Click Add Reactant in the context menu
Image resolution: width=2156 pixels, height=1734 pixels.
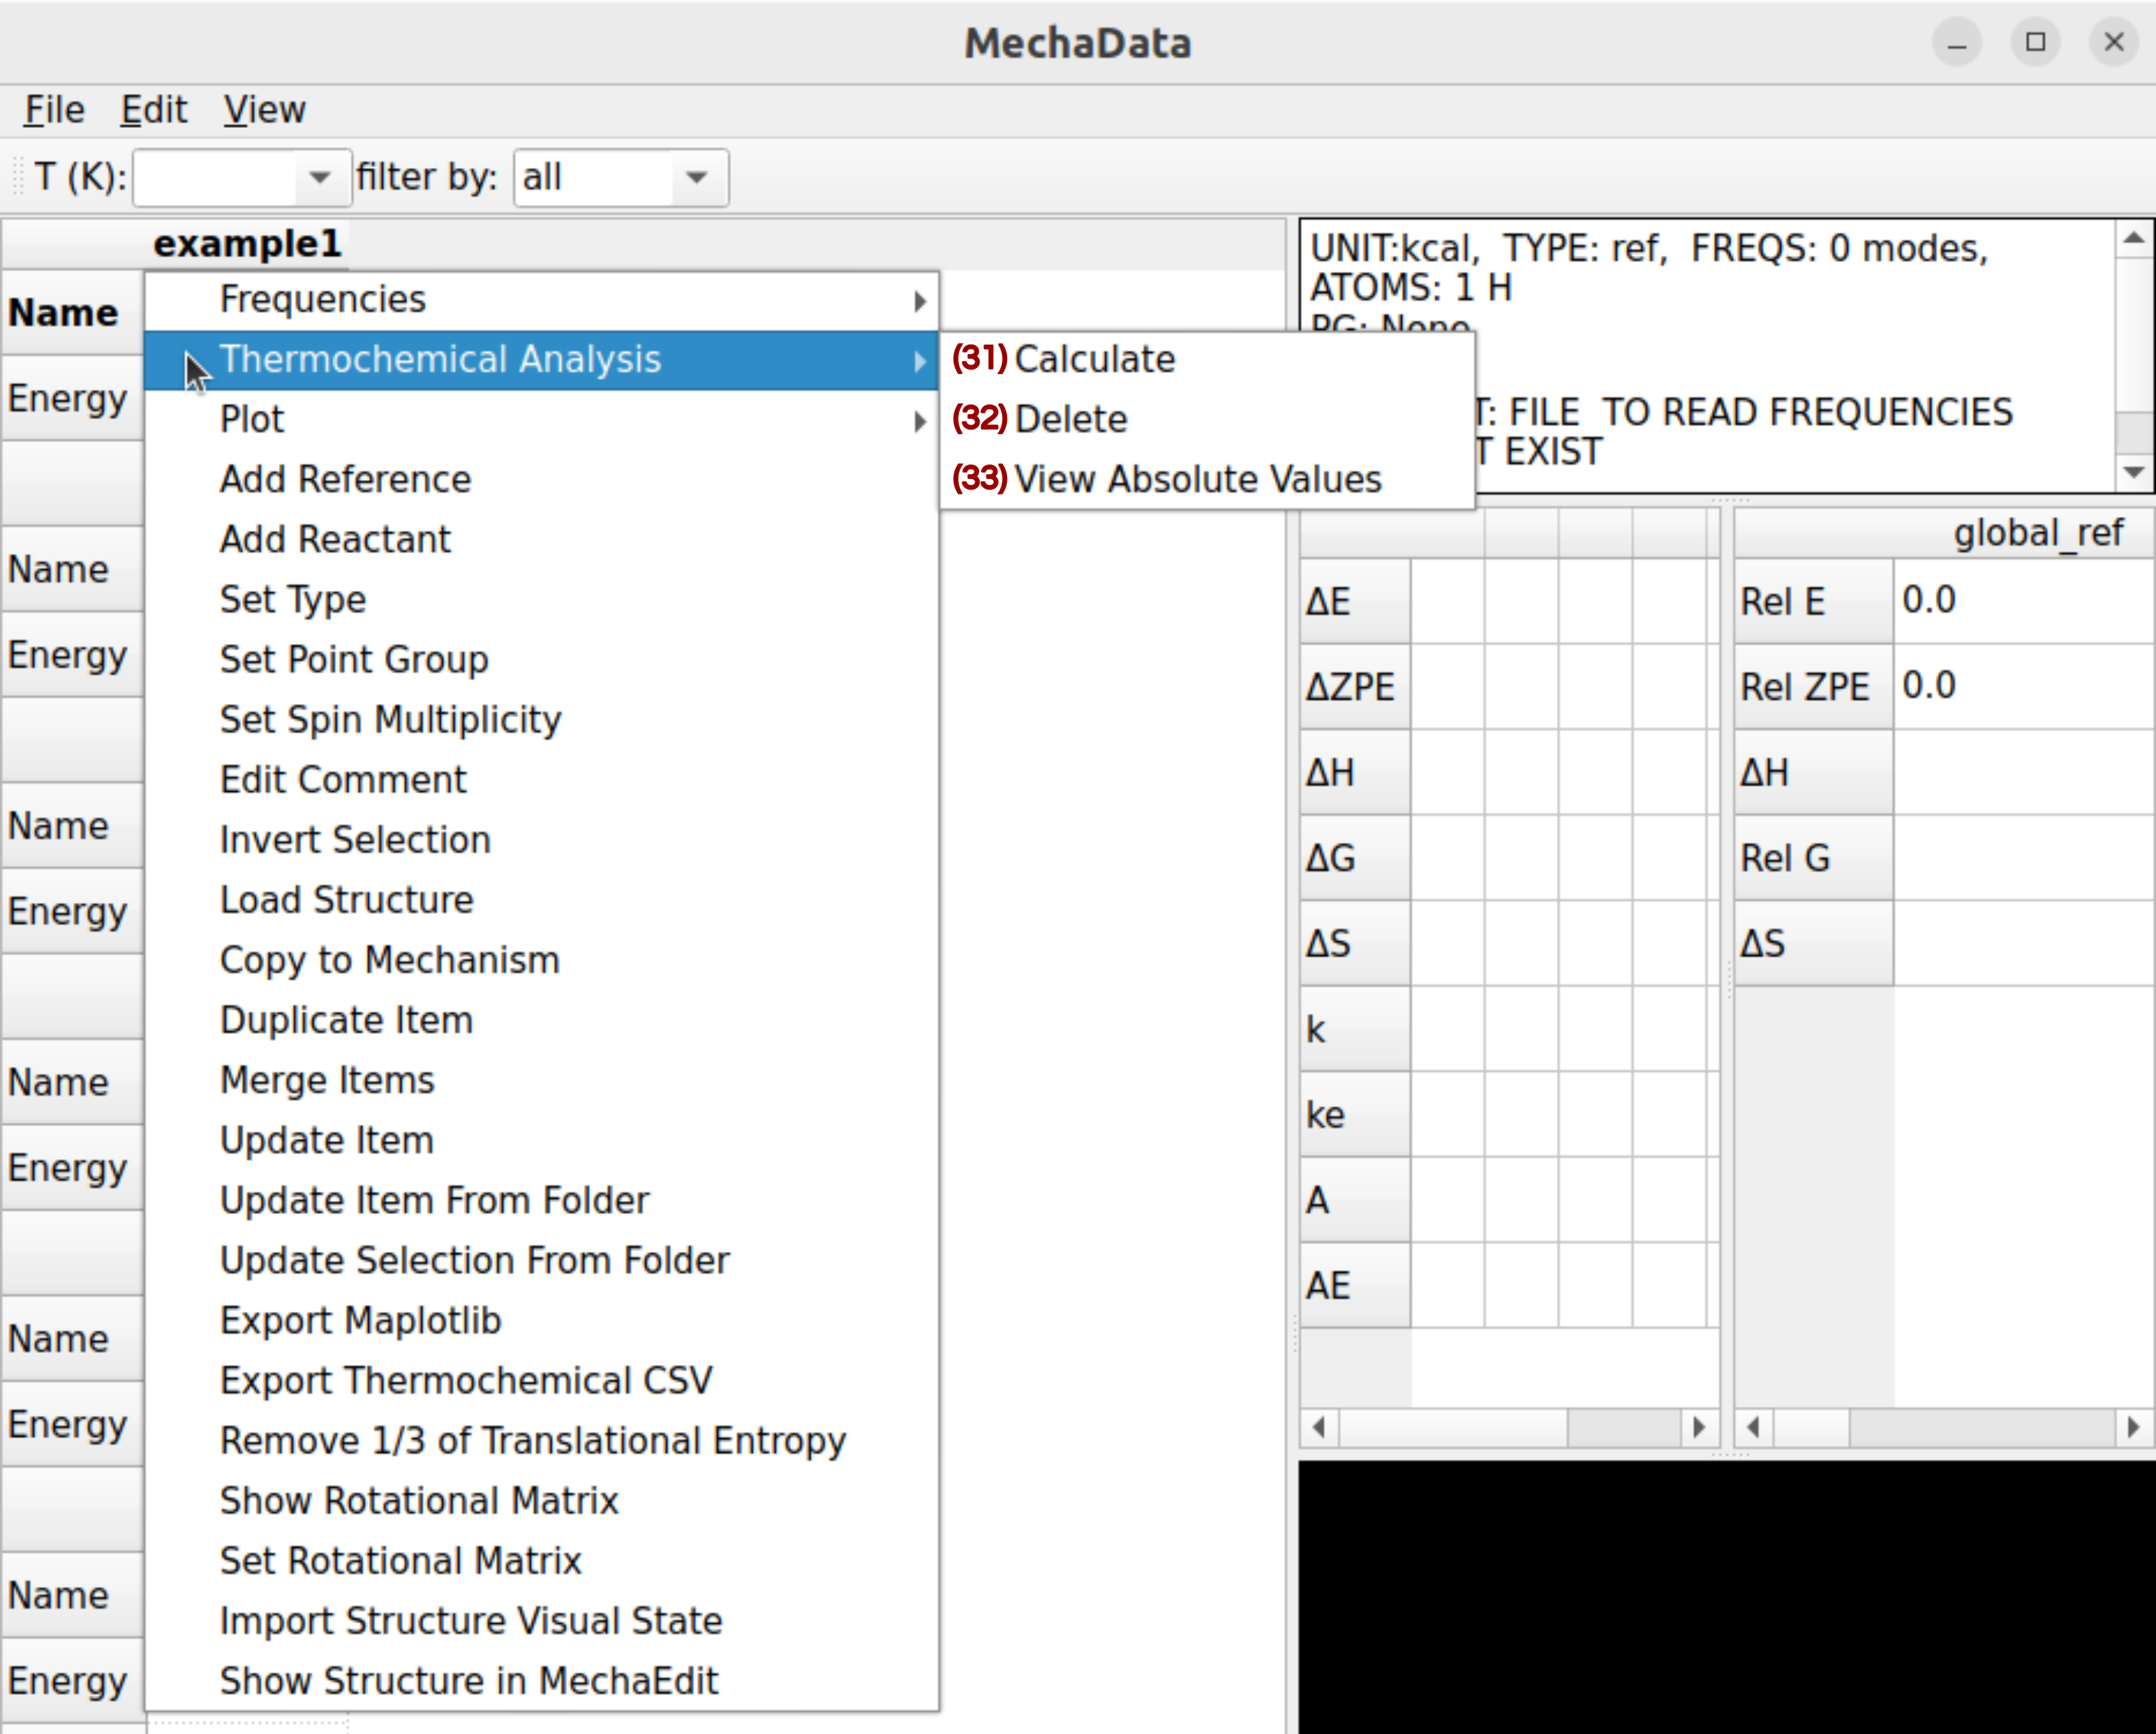click(542, 540)
